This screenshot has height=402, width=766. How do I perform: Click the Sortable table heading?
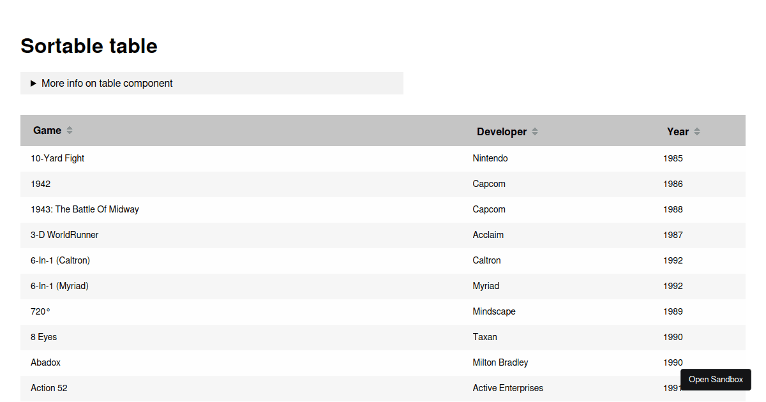(89, 46)
